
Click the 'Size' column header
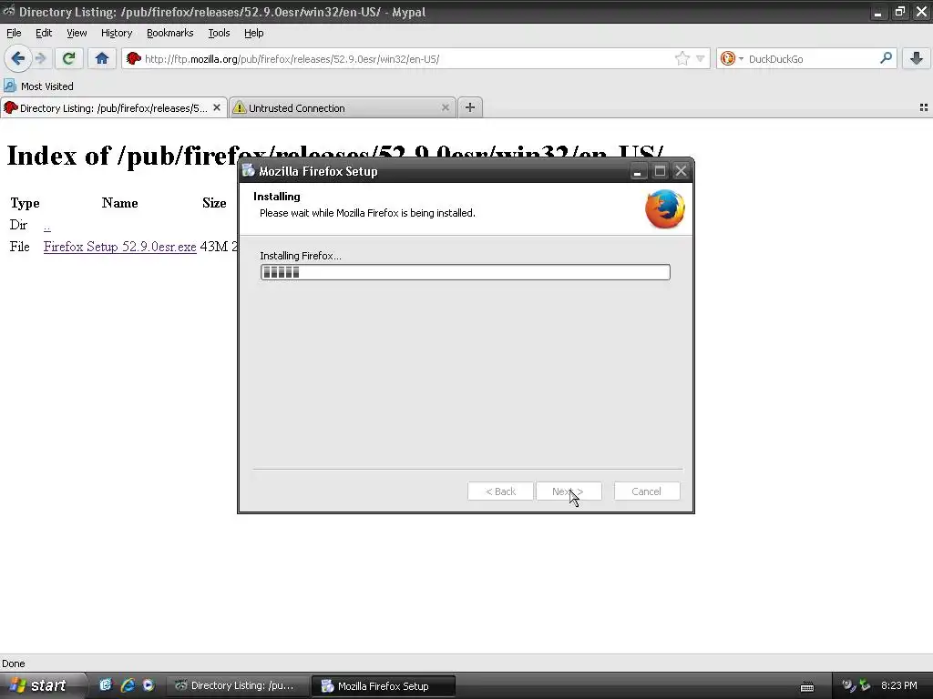tap(214, 203)
